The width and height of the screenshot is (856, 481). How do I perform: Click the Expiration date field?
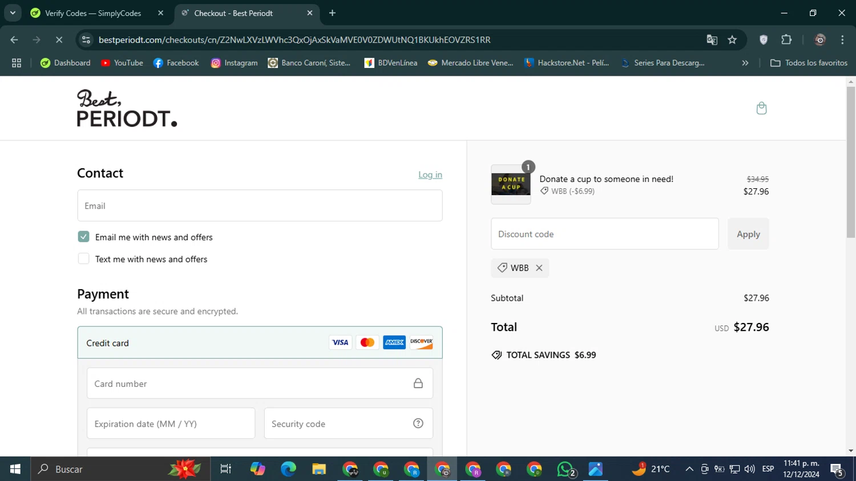(x=171, y=423)
